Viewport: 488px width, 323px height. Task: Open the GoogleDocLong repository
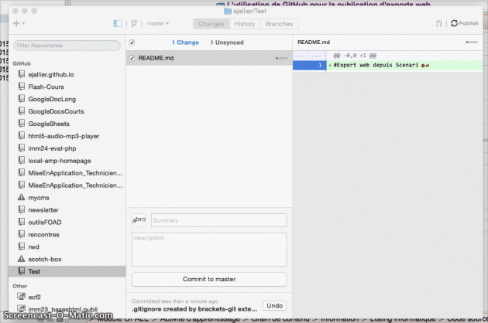click(x=52, y=100)
